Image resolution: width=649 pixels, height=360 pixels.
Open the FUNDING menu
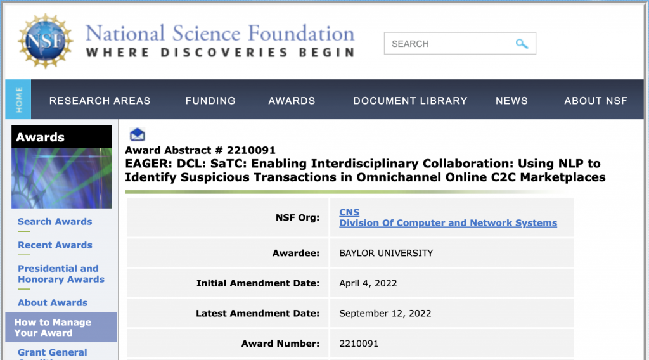(210, 101)
